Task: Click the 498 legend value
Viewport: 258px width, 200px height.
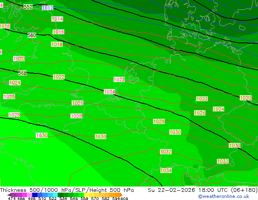Action: [x=32, y=198]
